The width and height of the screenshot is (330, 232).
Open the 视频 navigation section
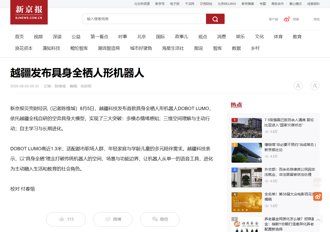(38, 37)
